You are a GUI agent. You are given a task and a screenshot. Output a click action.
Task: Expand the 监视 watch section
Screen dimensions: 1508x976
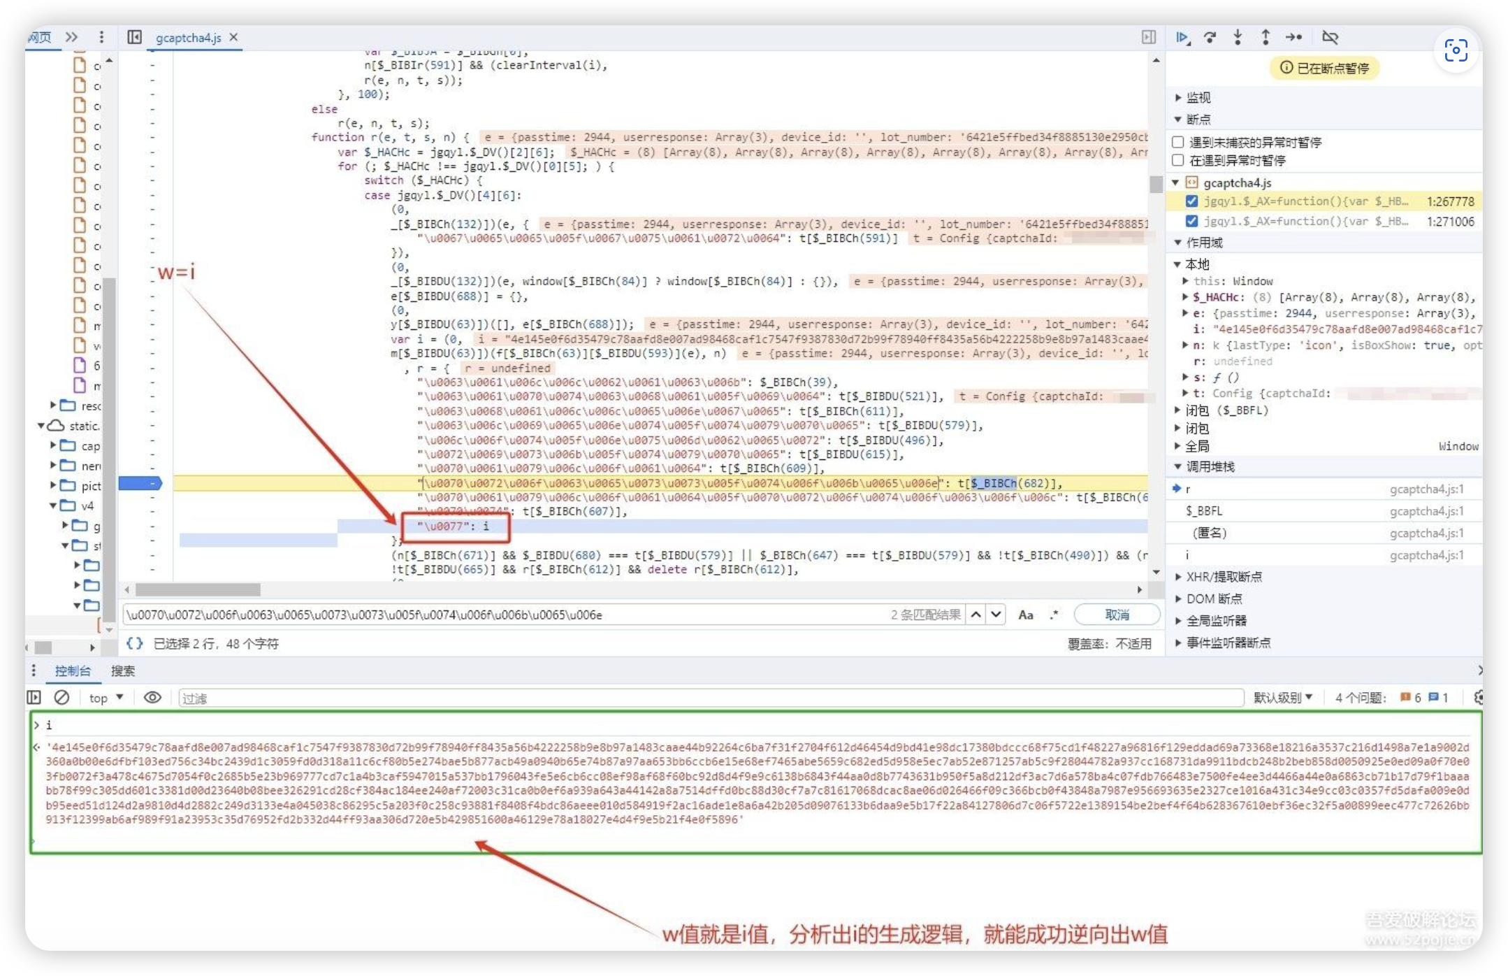pos(1198,97)
